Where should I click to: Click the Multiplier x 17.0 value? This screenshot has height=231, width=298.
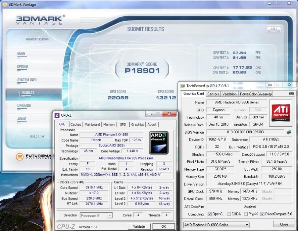[x=94, y=193]
